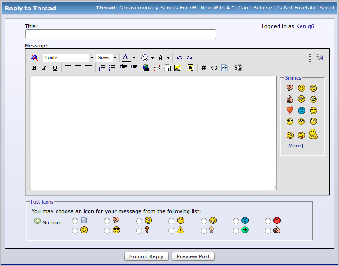Insert the thumbs down smiley from Smilies panel
339x266 pixels.
click(290, 88)
